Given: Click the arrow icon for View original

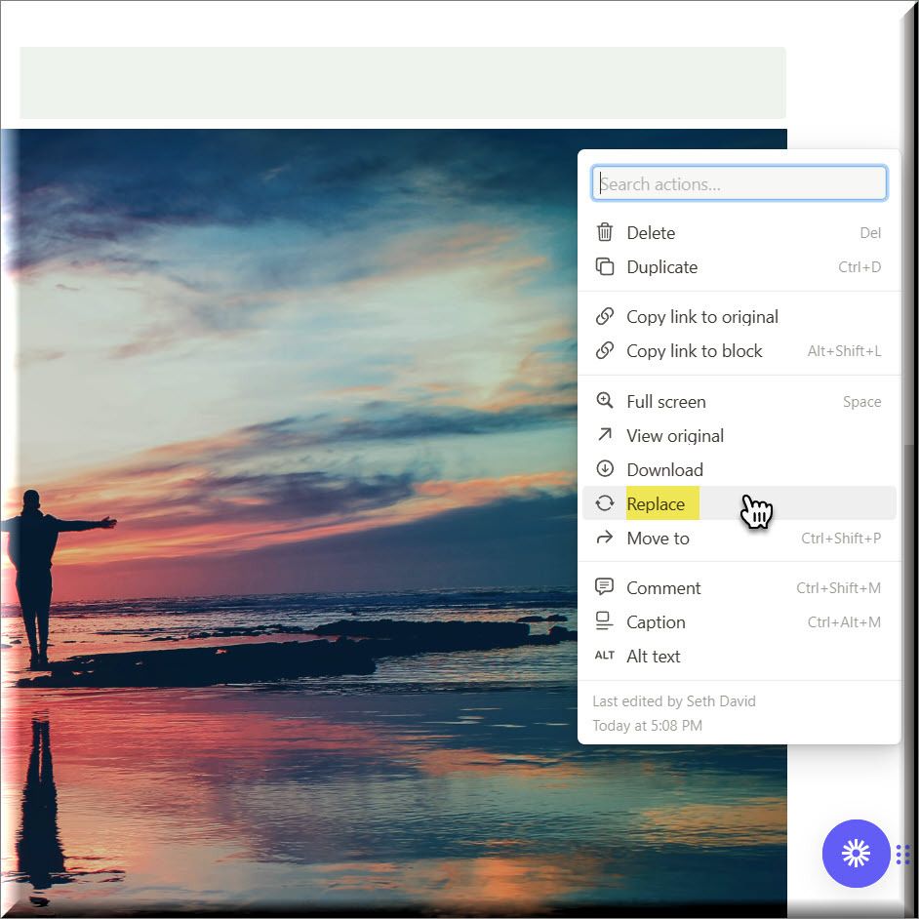Looking at the screenshot, I should (x=604, y=434).
